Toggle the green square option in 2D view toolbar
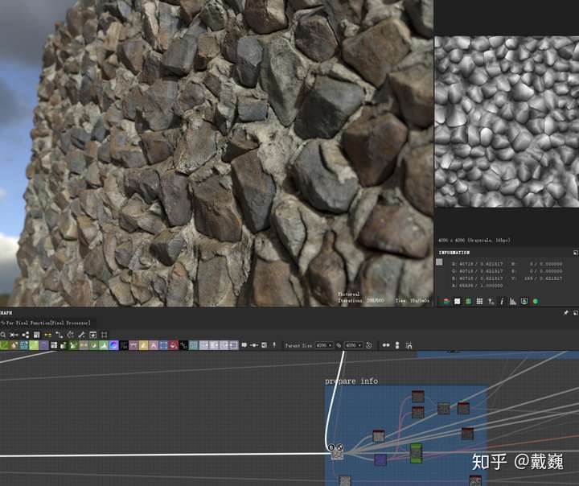The height and width of the screenshot is (486, 579). point(468,302)
